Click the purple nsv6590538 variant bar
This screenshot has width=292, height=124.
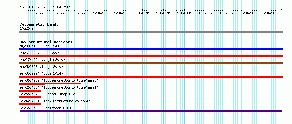coord(151,111)
